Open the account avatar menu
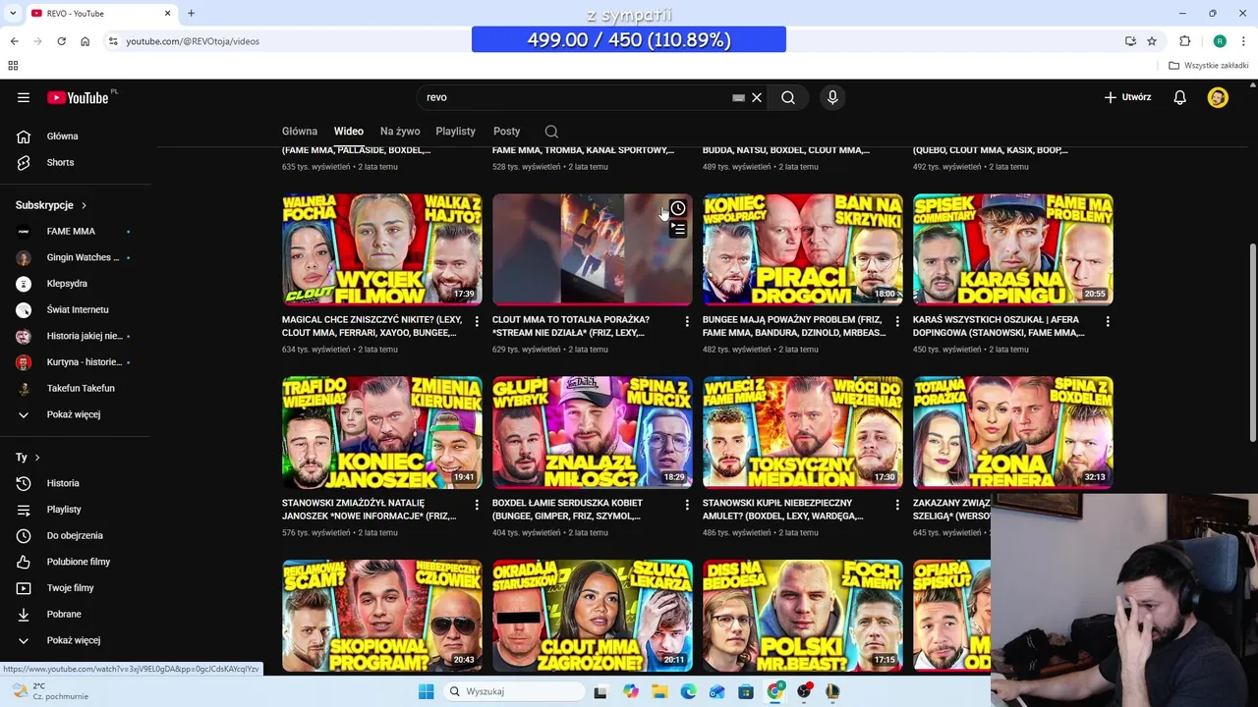Viewport: 1258px width, 707px height. pos(1218,97)
